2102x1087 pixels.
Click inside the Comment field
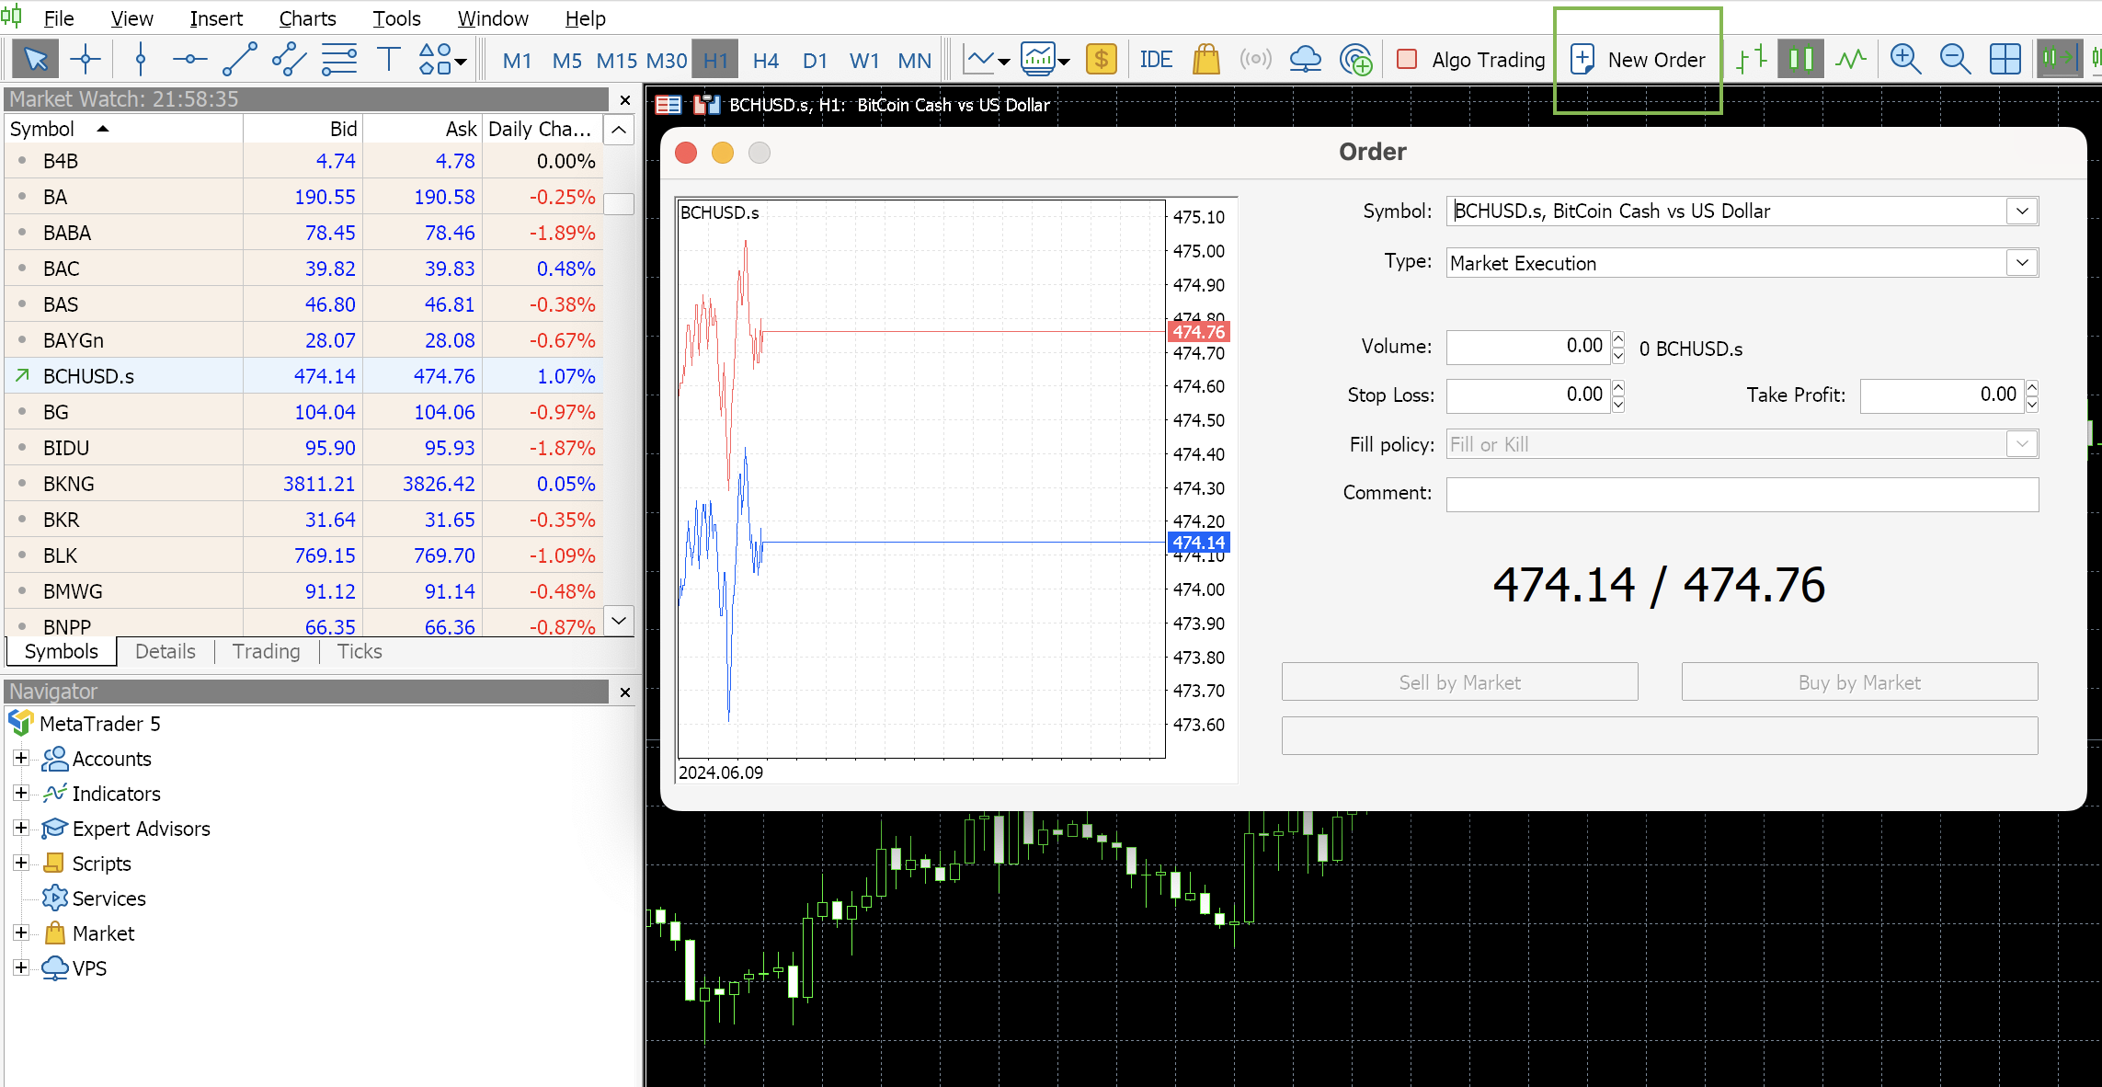[x=1742, y=494]
